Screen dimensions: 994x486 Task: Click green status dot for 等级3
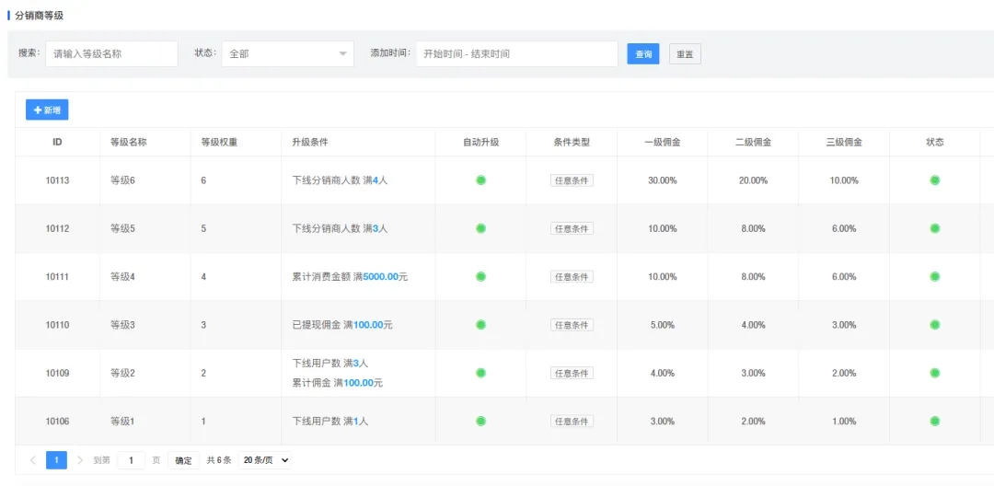(x=934, y=325)
